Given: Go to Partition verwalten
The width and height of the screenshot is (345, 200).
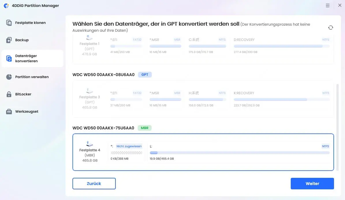Looking at the screenshot, I should (x=32, y=77).
